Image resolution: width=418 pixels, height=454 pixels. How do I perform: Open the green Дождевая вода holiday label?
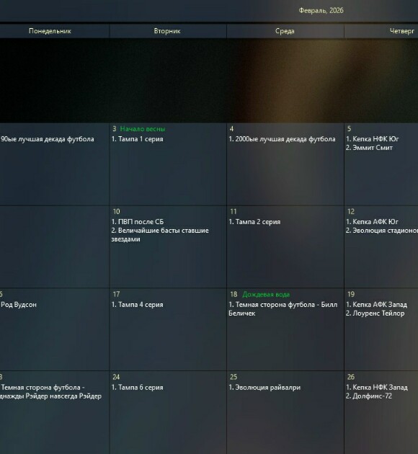coord(266,295)
